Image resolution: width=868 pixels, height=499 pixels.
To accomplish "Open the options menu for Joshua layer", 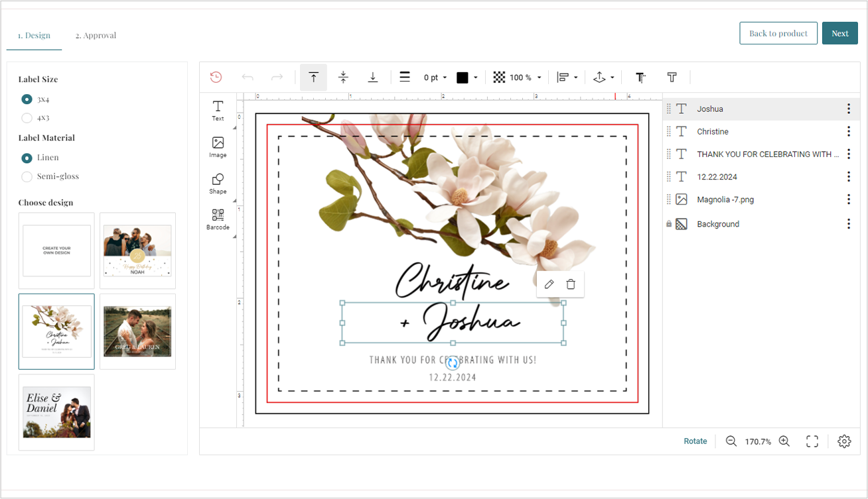I will [848, 109].
